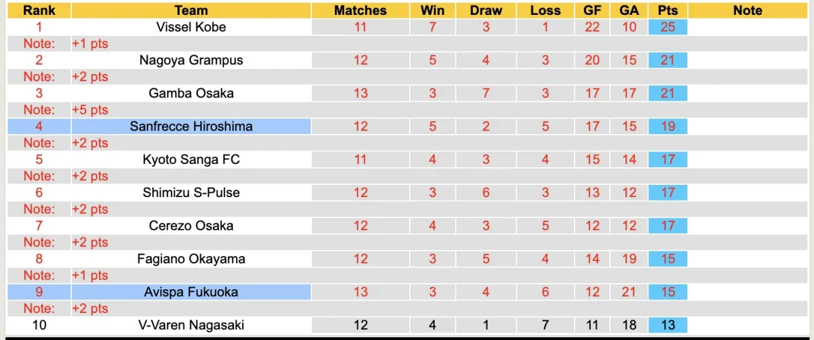Select the Gamba Osaka team name
The image size is (814, 340).
pos(191,93)
